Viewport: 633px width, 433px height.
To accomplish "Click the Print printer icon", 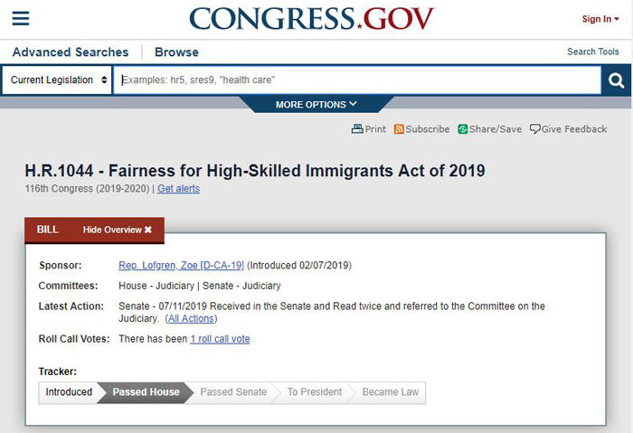I will pos(357,129).
